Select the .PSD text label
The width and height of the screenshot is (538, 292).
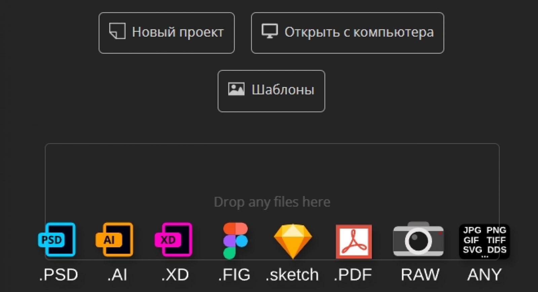pos(59,275)
